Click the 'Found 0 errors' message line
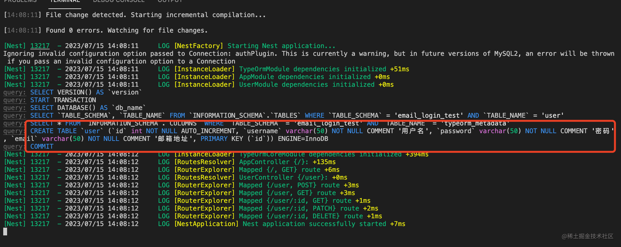 click(126, 31)
